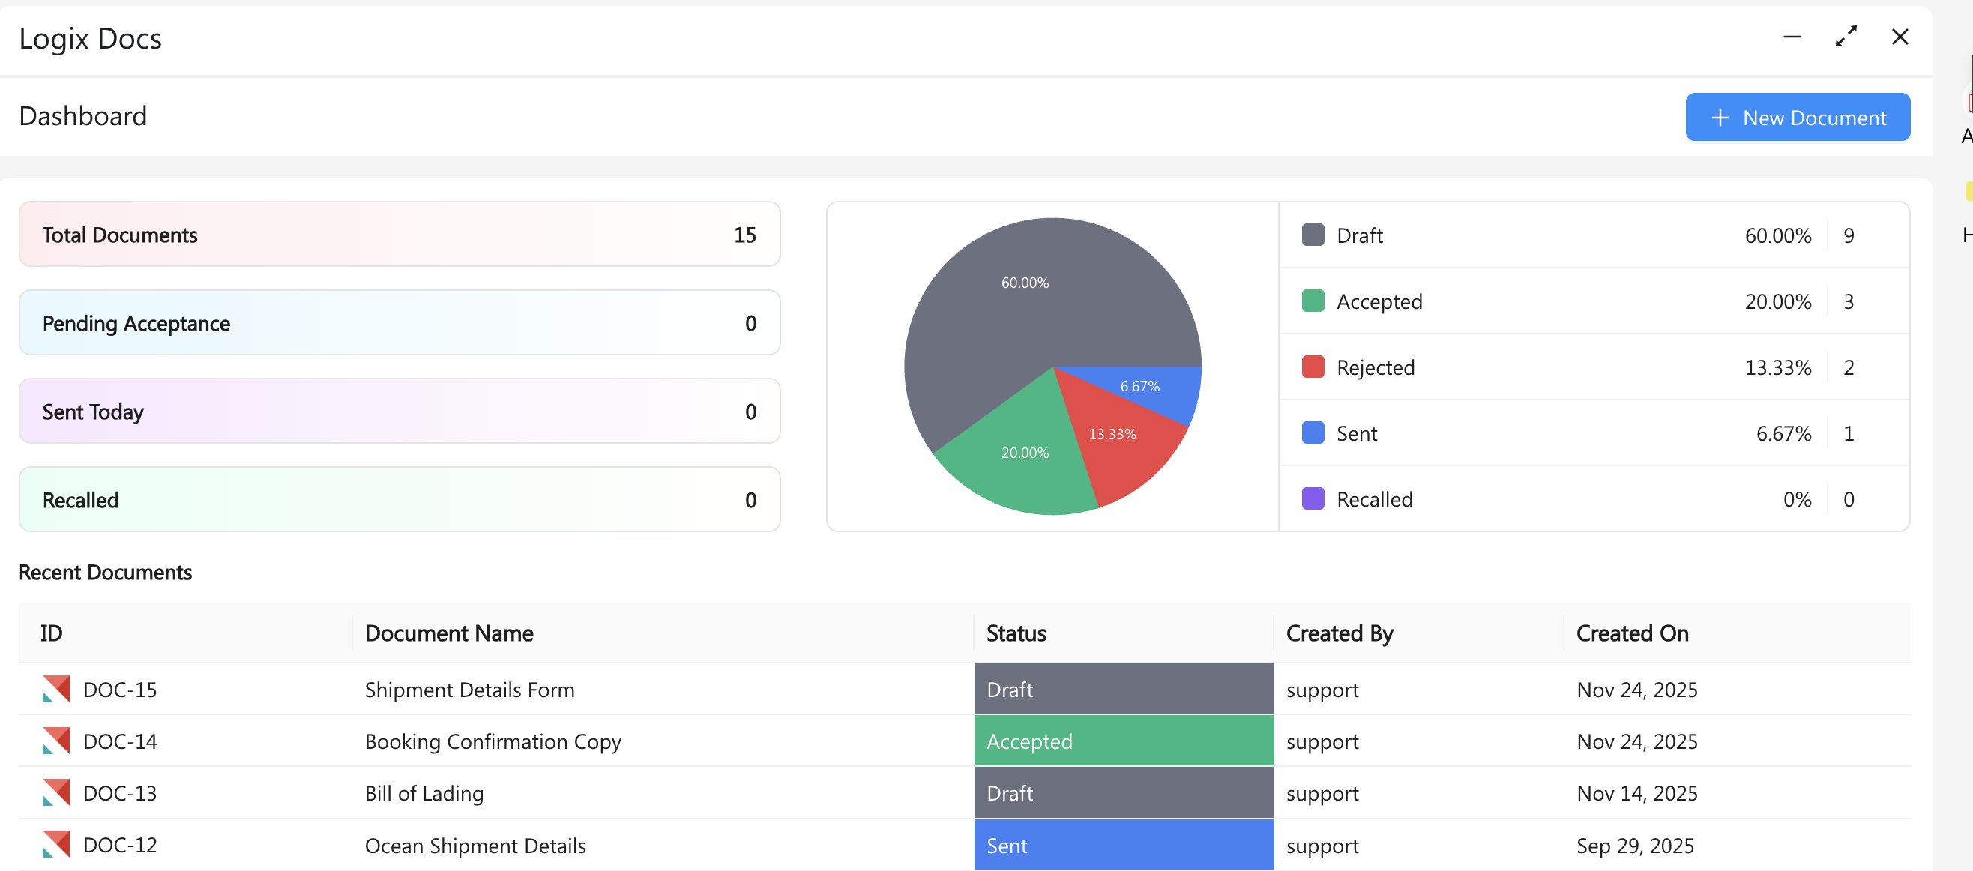
Task: Click the purple Recalled legend swatch
Action: coord(1313,498)
